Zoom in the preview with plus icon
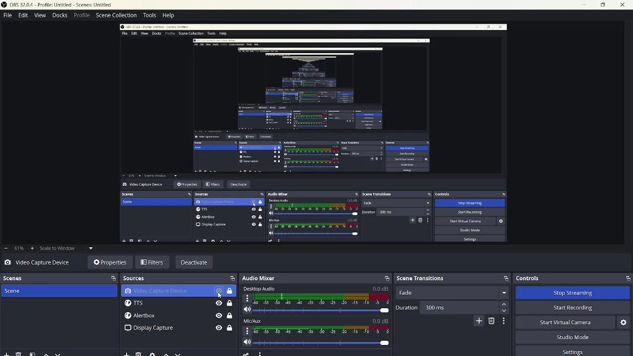This screenshot has height=356, width=633. coord(32,248)
